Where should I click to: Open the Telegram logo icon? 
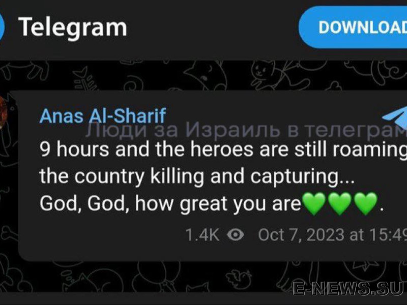(x=2, y=27)
